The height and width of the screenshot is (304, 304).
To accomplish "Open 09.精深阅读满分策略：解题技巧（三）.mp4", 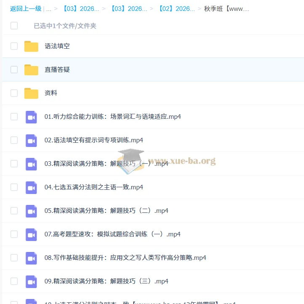I will pos(106,281).
